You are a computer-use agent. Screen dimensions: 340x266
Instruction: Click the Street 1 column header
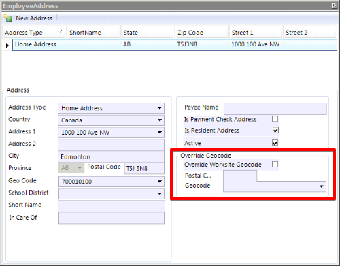tap(256, 33)
